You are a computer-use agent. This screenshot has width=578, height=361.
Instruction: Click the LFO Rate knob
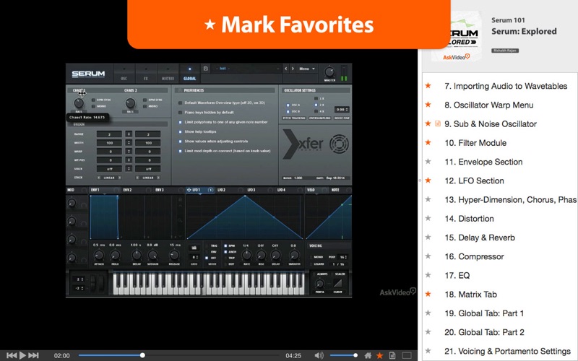point(246,255)
